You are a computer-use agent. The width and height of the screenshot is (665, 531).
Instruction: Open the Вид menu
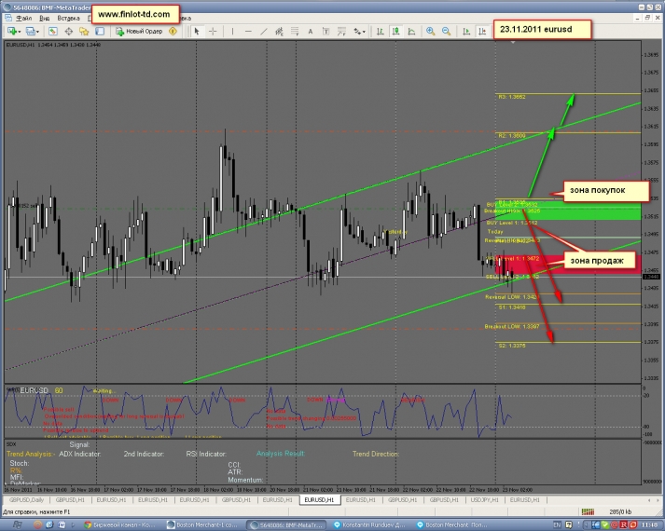coord(45,19)
